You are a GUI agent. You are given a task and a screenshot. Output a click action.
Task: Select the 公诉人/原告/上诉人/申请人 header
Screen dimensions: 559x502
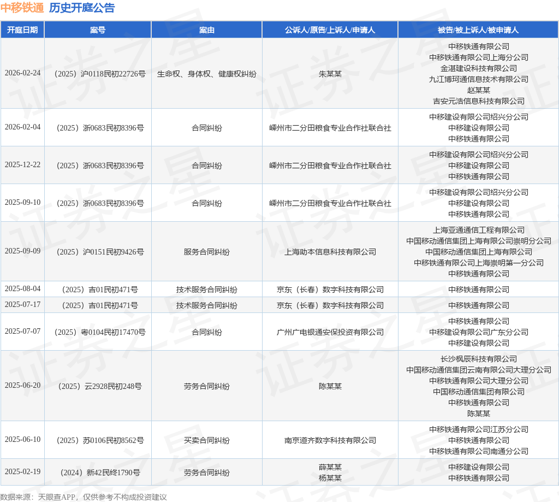click(330, 30)
